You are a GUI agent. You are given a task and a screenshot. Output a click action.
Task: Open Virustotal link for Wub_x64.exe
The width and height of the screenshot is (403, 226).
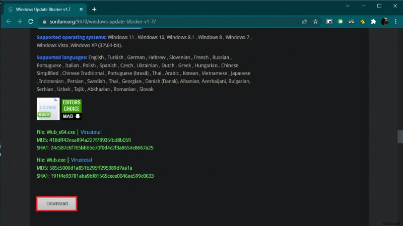pos(91,132)
